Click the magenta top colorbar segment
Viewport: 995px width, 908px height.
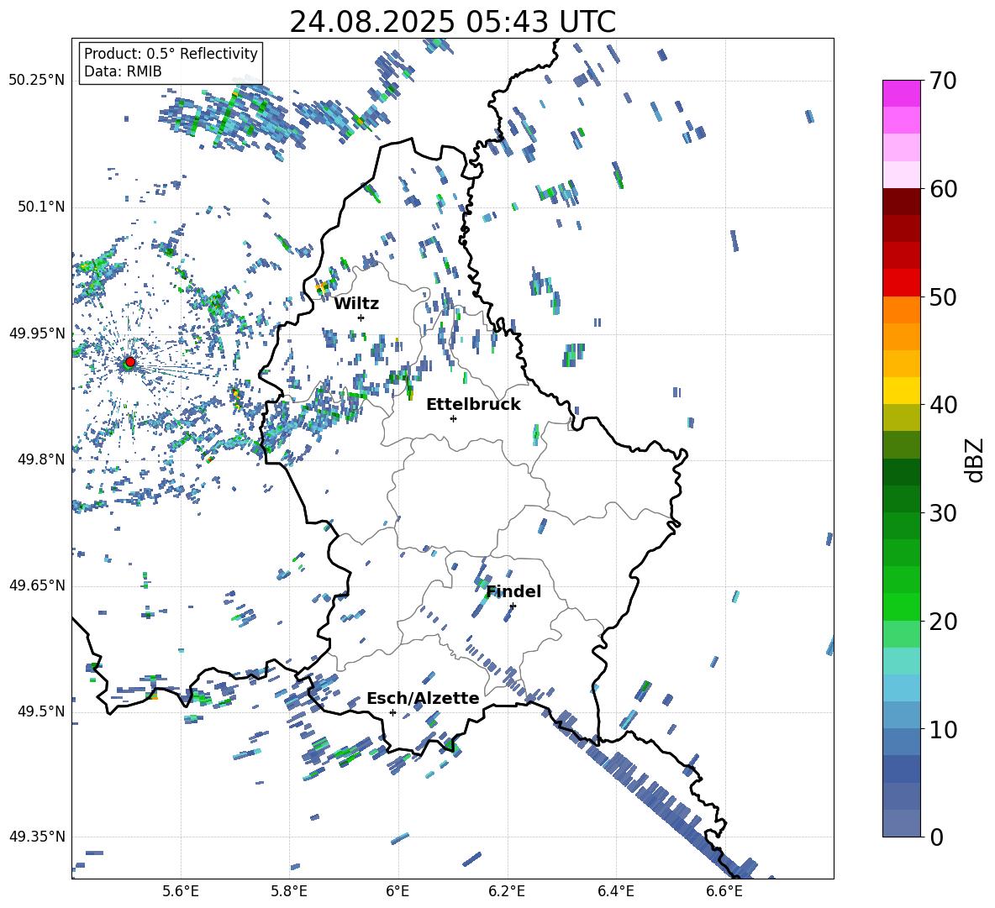click(x=901, y=93)
